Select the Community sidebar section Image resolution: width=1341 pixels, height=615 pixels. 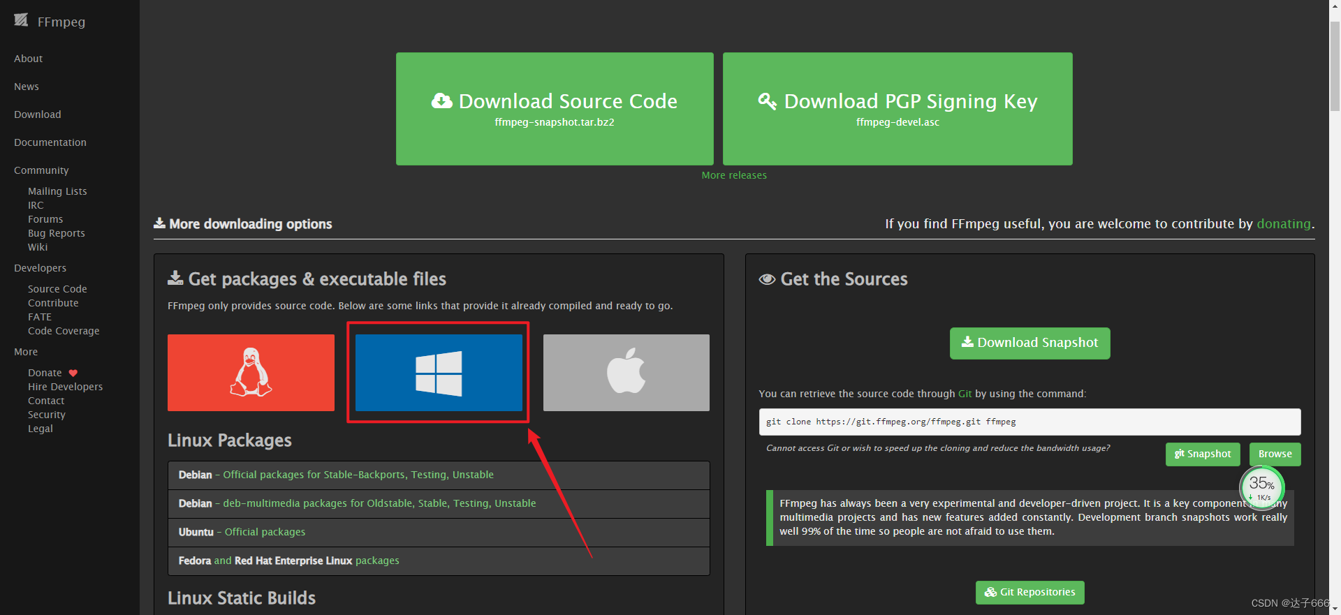(41, 170)
